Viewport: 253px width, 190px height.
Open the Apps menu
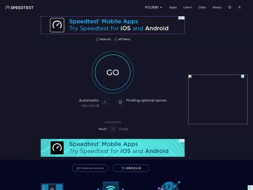tap(173, 7)
